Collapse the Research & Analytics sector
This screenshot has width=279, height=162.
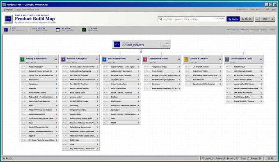pos(80,59)
